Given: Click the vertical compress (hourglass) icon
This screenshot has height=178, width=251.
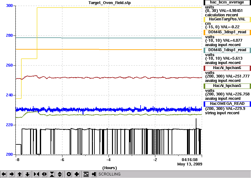Looking at the screenshot, I should point(52,174).
